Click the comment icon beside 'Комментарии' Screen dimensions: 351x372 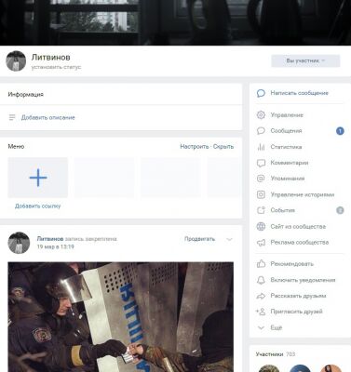261,163
